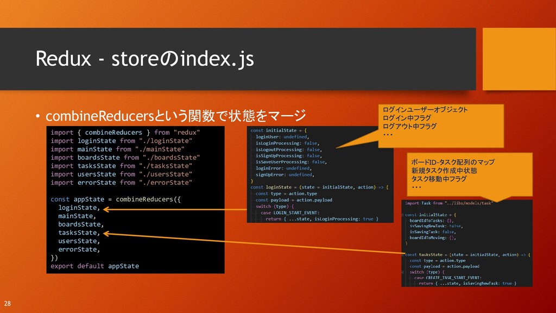The width and height of the screenshot is (556, 313).
Task: Click the line "isSignUpProcessing: false,"
Action: click(289, 156)
